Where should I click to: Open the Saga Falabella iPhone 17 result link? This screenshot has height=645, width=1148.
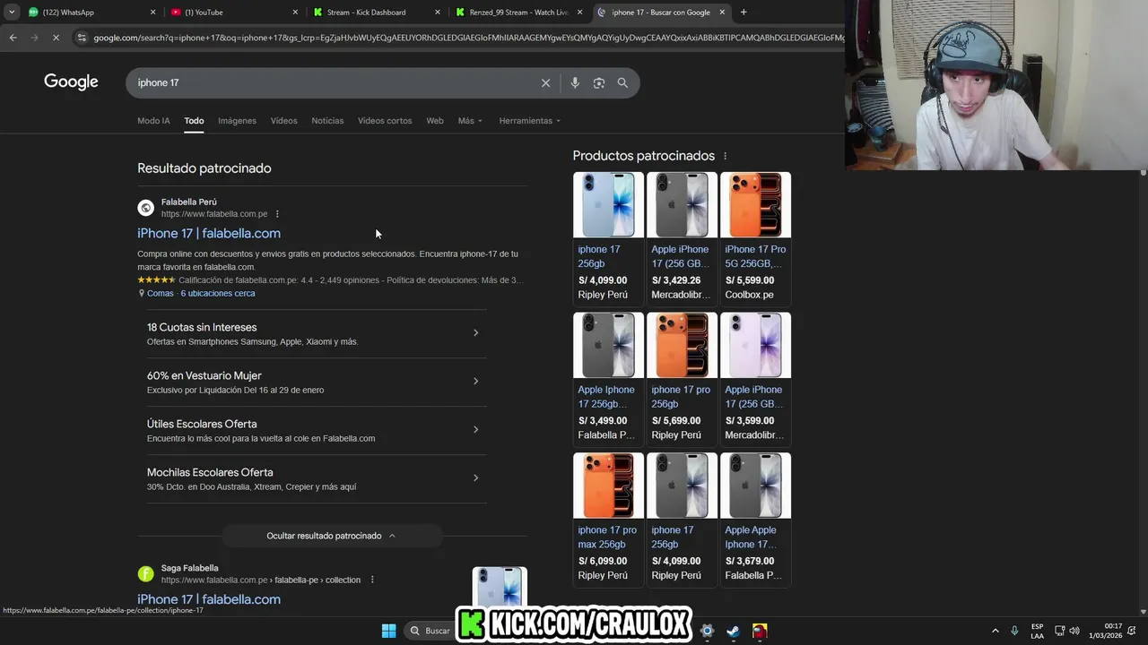(x=209, y=599)
